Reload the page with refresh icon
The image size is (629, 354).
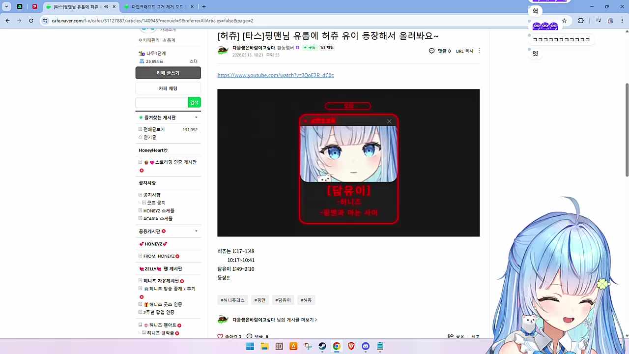point(31,21)
